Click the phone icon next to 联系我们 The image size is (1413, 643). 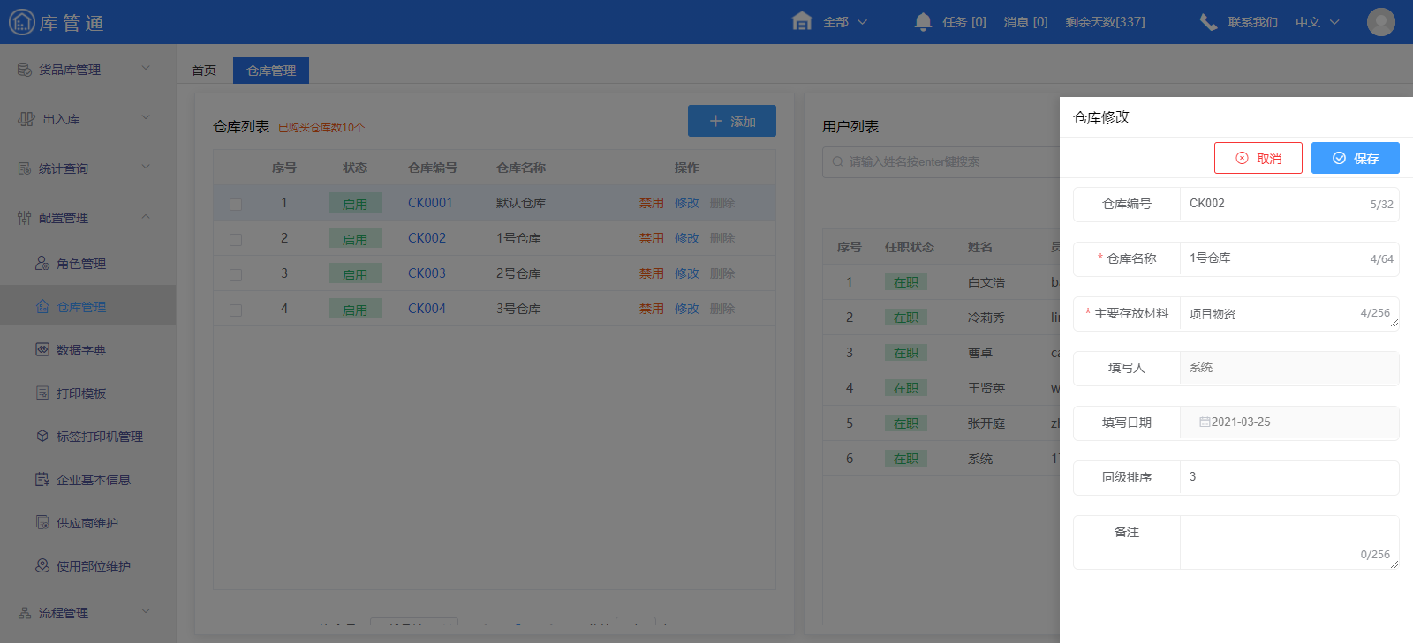1208,22
